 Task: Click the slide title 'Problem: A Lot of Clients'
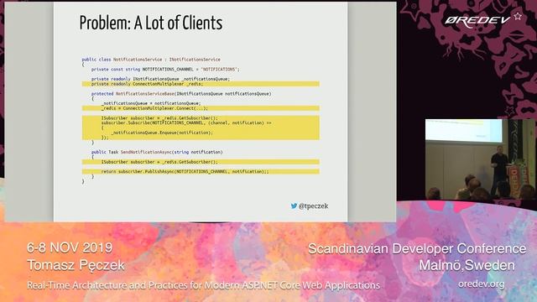click(151, 23)
